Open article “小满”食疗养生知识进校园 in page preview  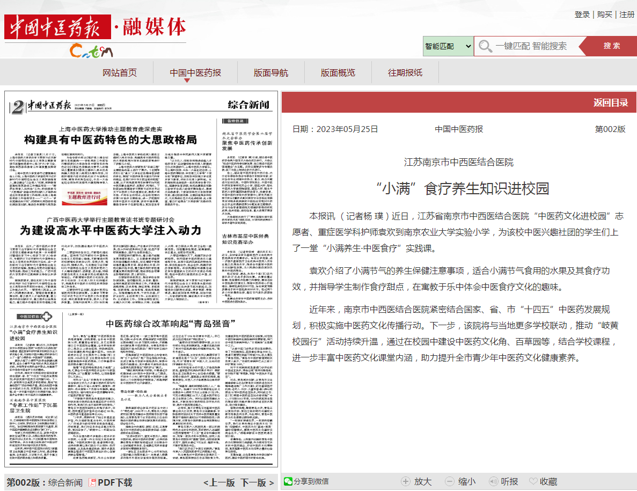tap(33, 335)
